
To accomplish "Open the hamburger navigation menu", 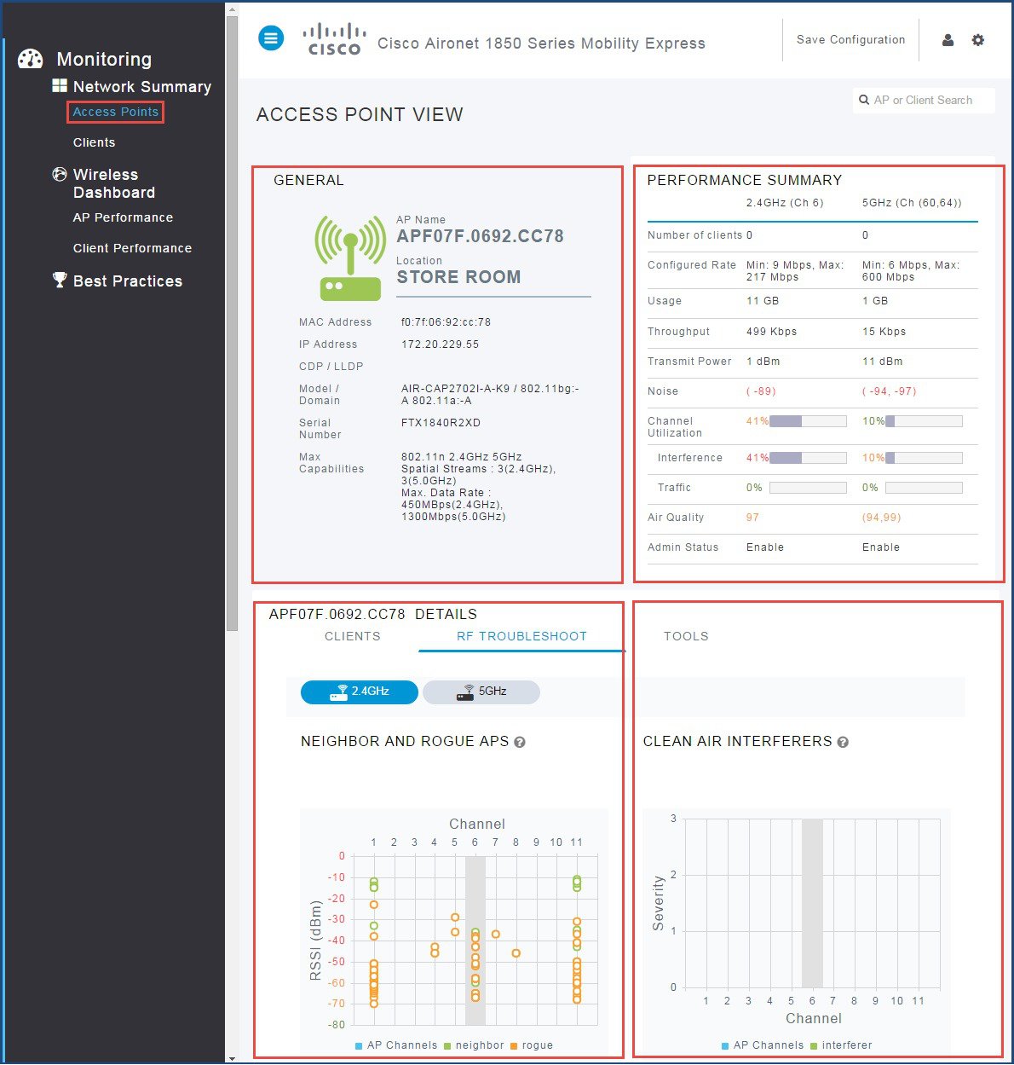I will (x=271, y=38).
